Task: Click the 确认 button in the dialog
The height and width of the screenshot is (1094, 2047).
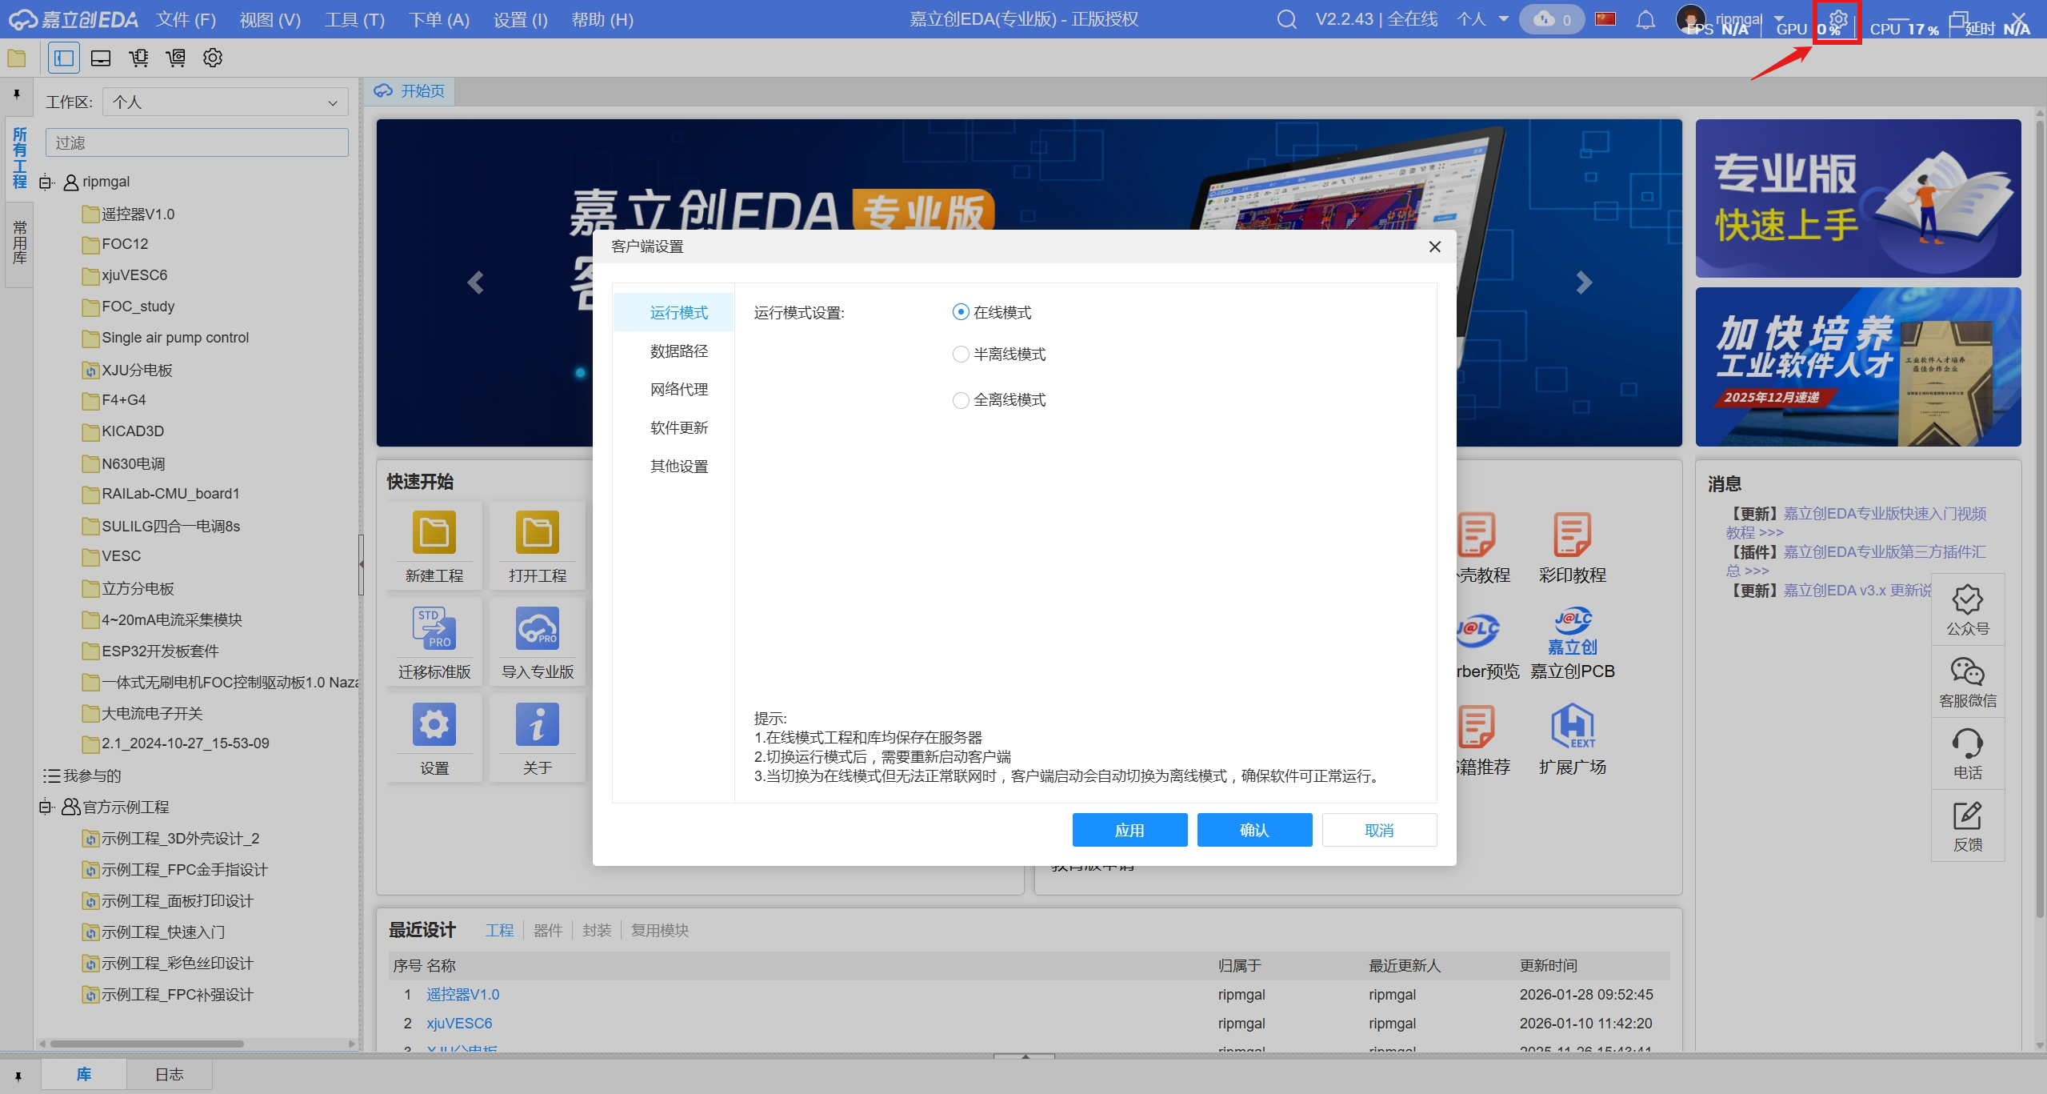Action: (x=1253, y=829)
